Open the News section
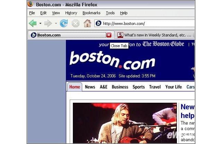This screenshot has width=222, height=144. pyautogui.click(x=90, y=87)
